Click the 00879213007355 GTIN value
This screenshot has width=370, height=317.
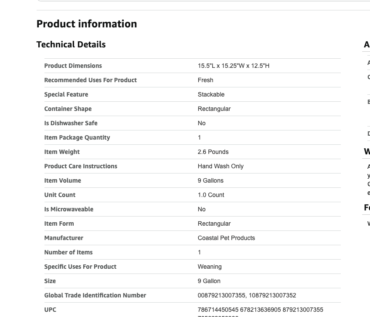pos(221,295)
